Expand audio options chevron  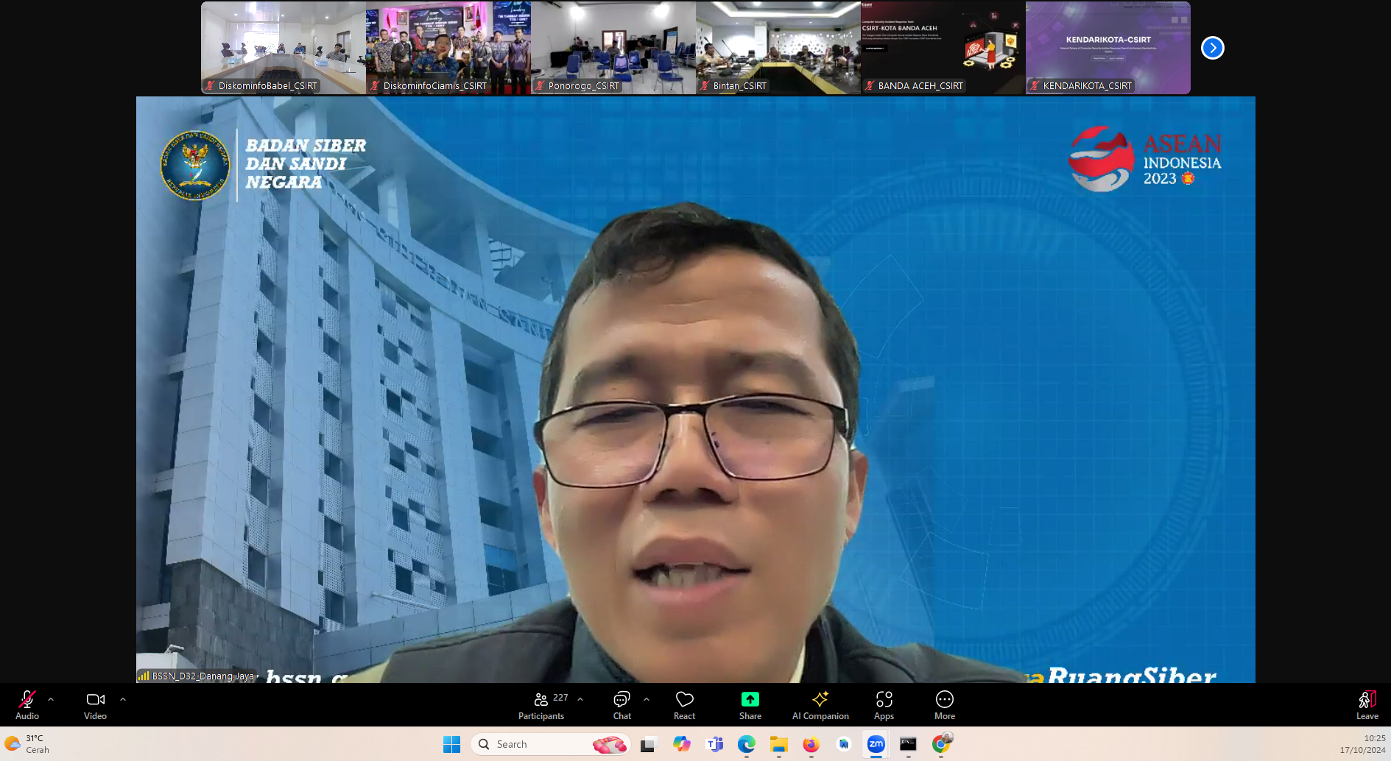click(51, 699)
